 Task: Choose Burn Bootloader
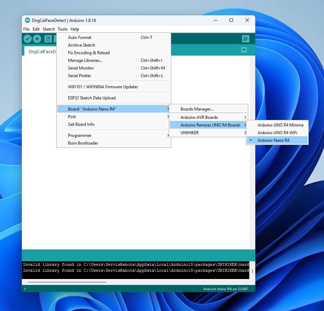114,143
